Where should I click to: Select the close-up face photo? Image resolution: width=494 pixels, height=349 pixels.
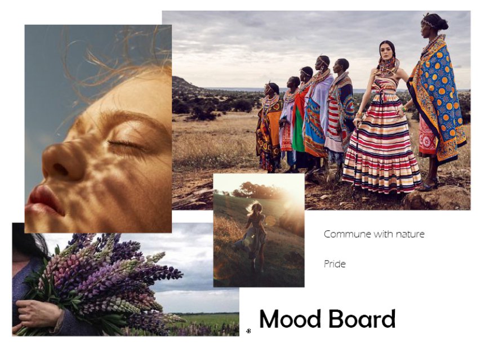point(98,129)
